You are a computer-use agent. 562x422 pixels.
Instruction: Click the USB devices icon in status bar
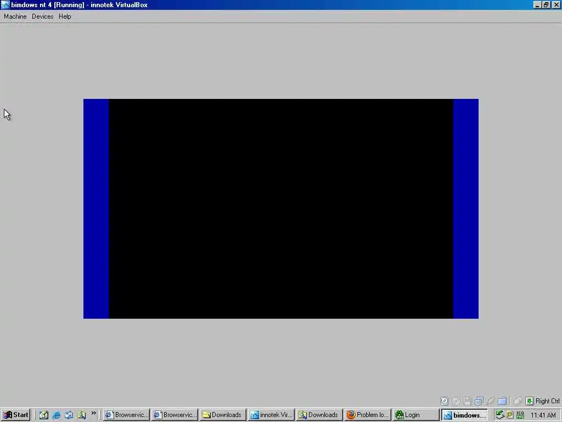click(491, 401)
